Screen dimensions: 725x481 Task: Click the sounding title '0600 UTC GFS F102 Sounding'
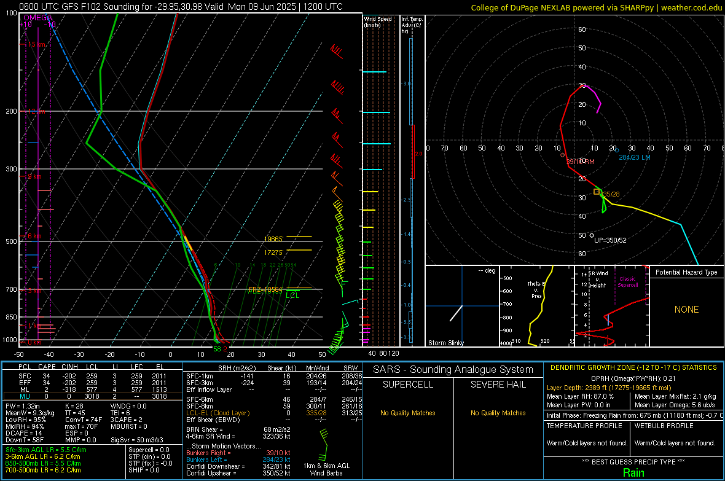tap(79, 7)
